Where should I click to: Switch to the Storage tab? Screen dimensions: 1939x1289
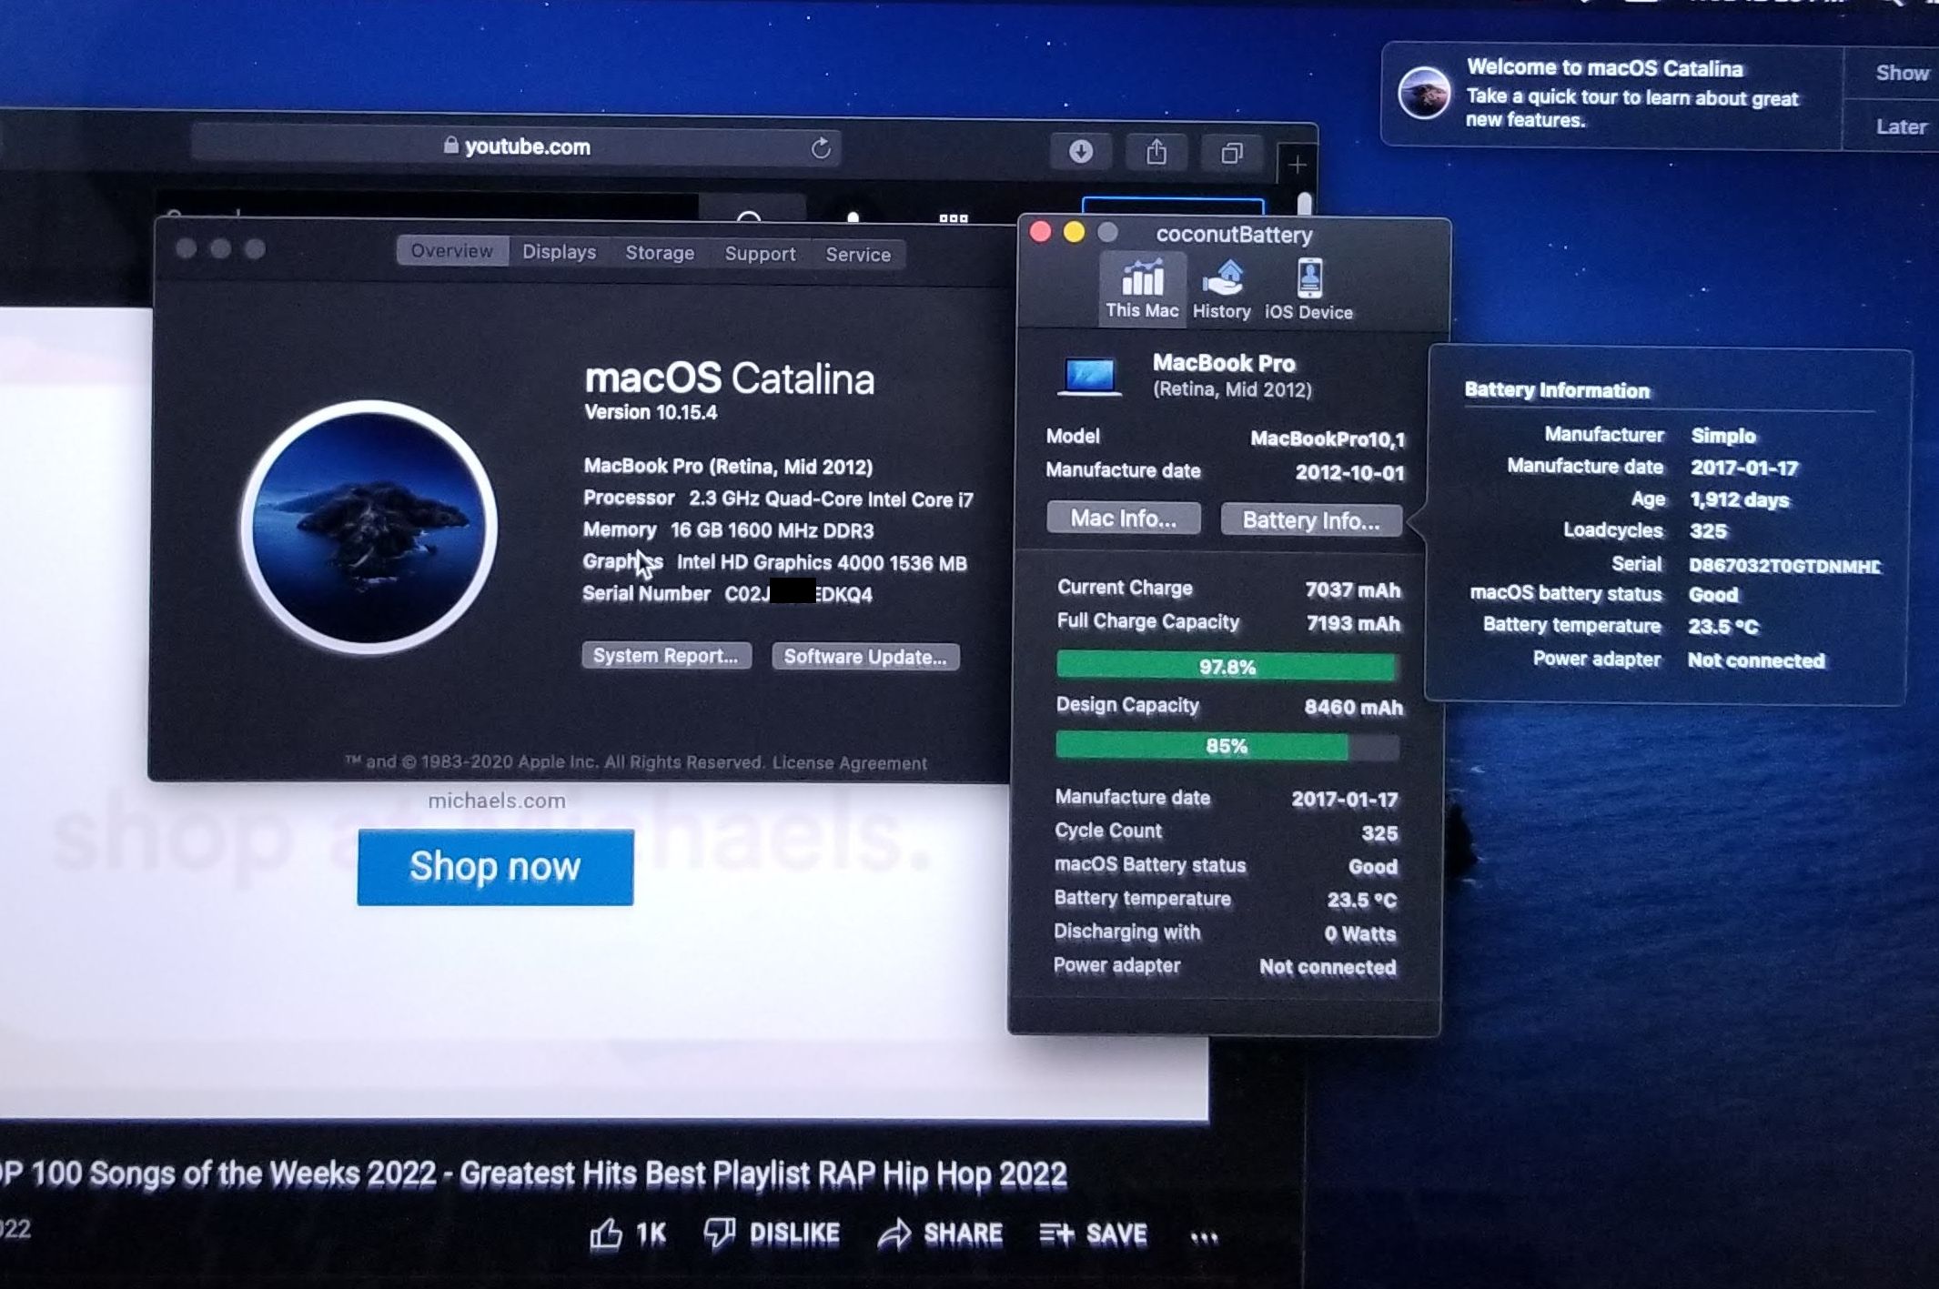click(x=660, y=253)
